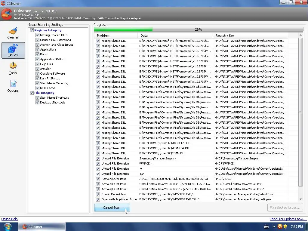The image size is (308, 231).
Task: Toggle the MUI Cache checkbox
Action: click(x=37, y=88)
